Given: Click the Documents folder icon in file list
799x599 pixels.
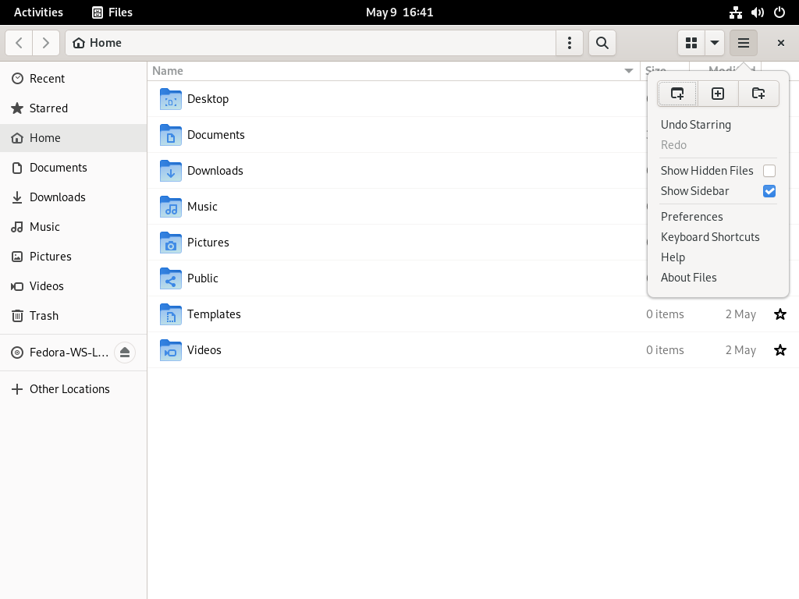Looking at the screenshot, I should (x=171, y=135).
